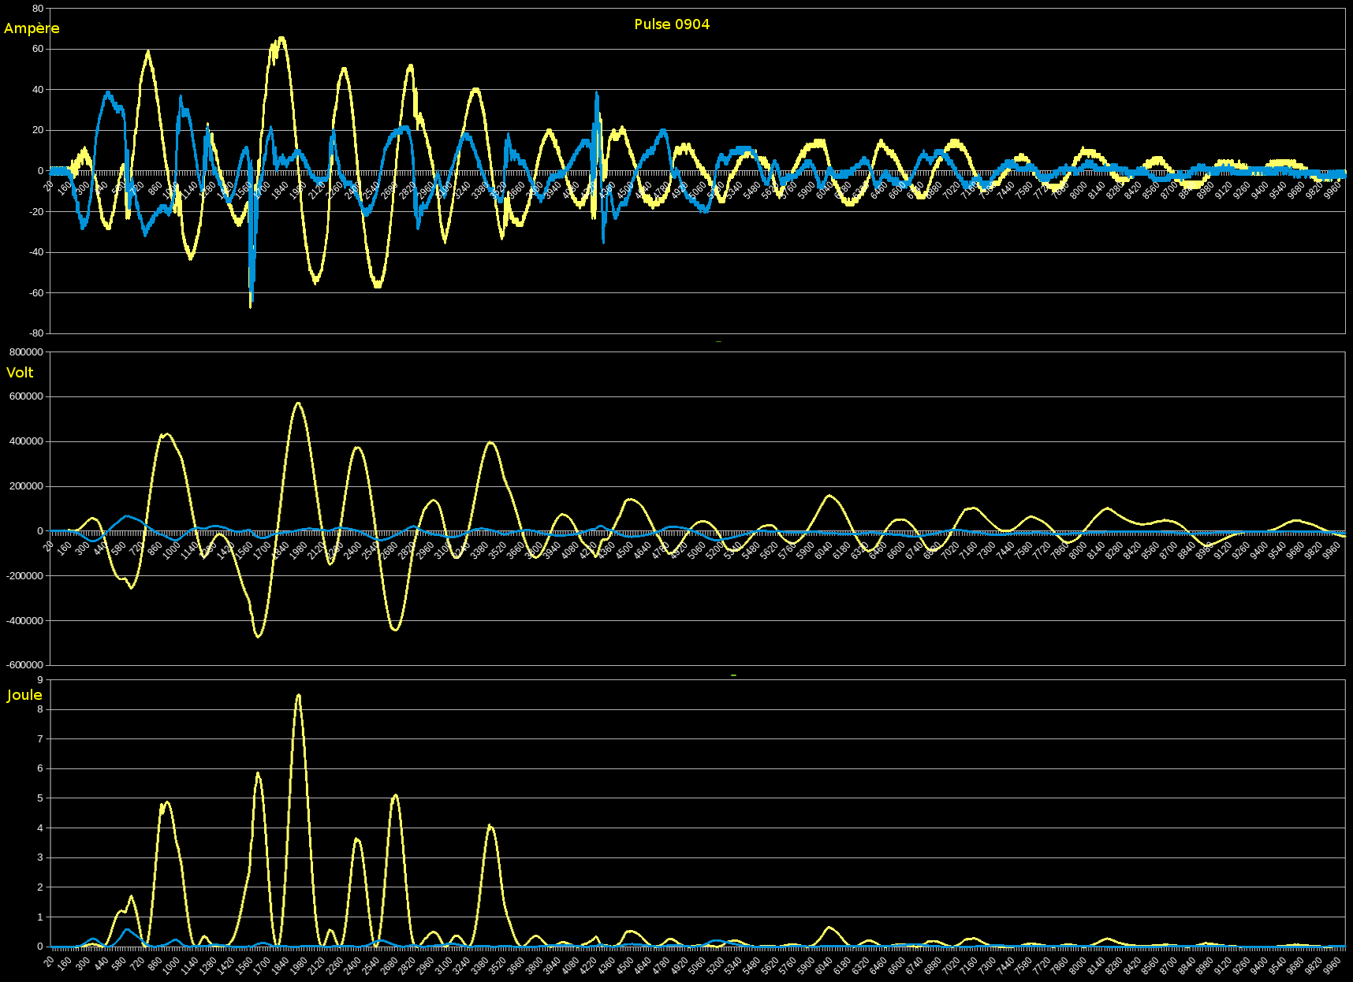Click the 6 tick on the Joule axis
The width and height of the screenshot is (1353, 982).
40,768
